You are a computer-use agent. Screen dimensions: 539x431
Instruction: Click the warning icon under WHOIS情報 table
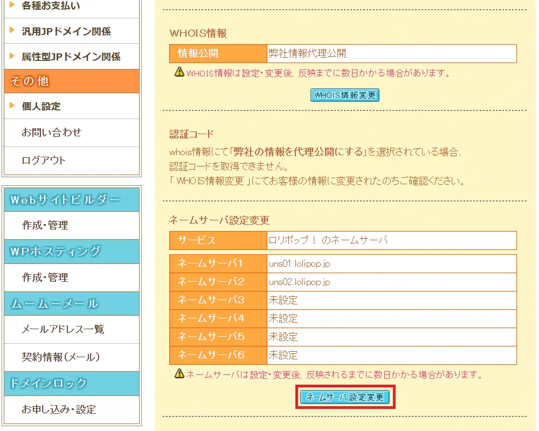click(179, 72)
